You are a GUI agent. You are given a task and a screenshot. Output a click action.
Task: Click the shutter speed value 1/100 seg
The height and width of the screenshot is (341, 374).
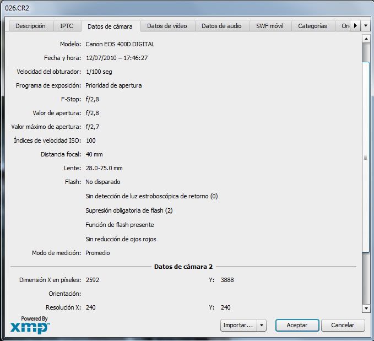tap(99, 72)
